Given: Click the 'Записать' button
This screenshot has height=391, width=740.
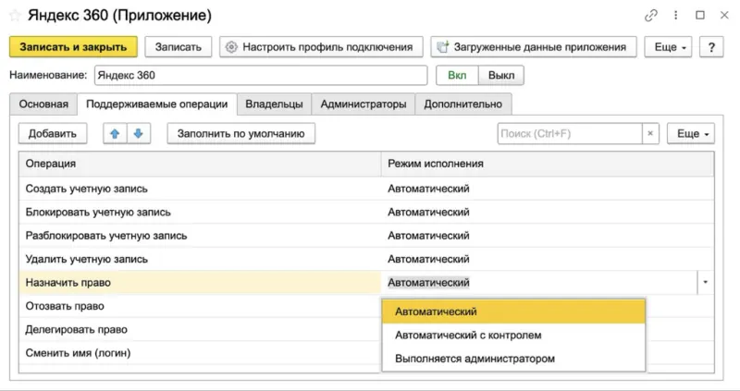Looking at the screenshot, I should tap(178, 47).
